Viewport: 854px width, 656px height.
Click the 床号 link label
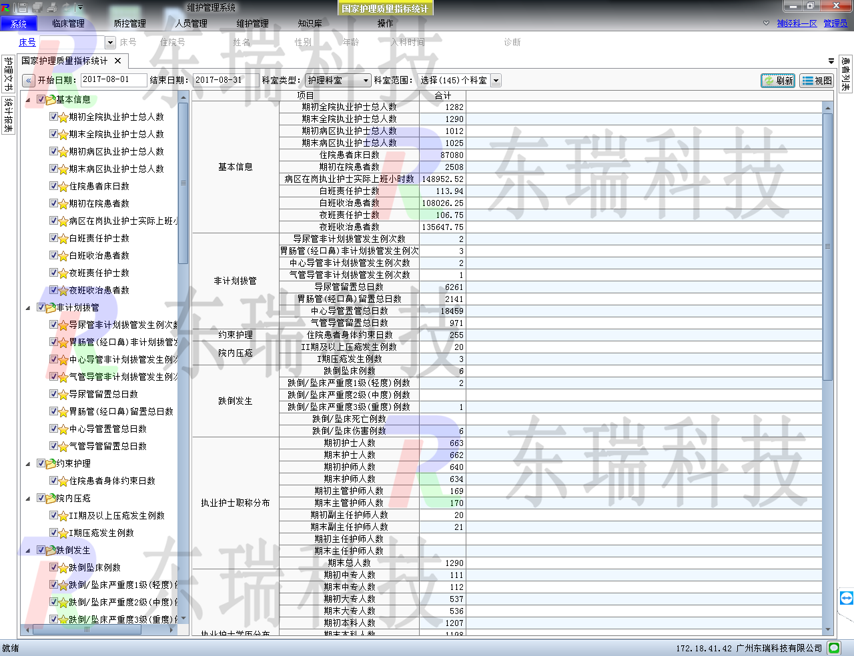click(x=27, y=42)
